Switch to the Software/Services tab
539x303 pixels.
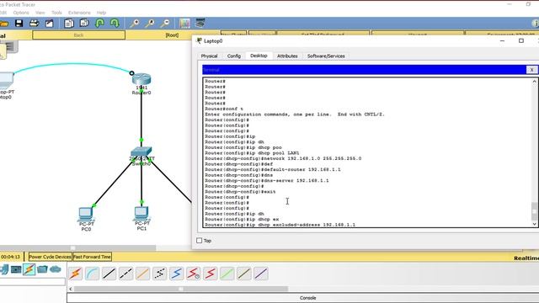[x=326, y=56]
